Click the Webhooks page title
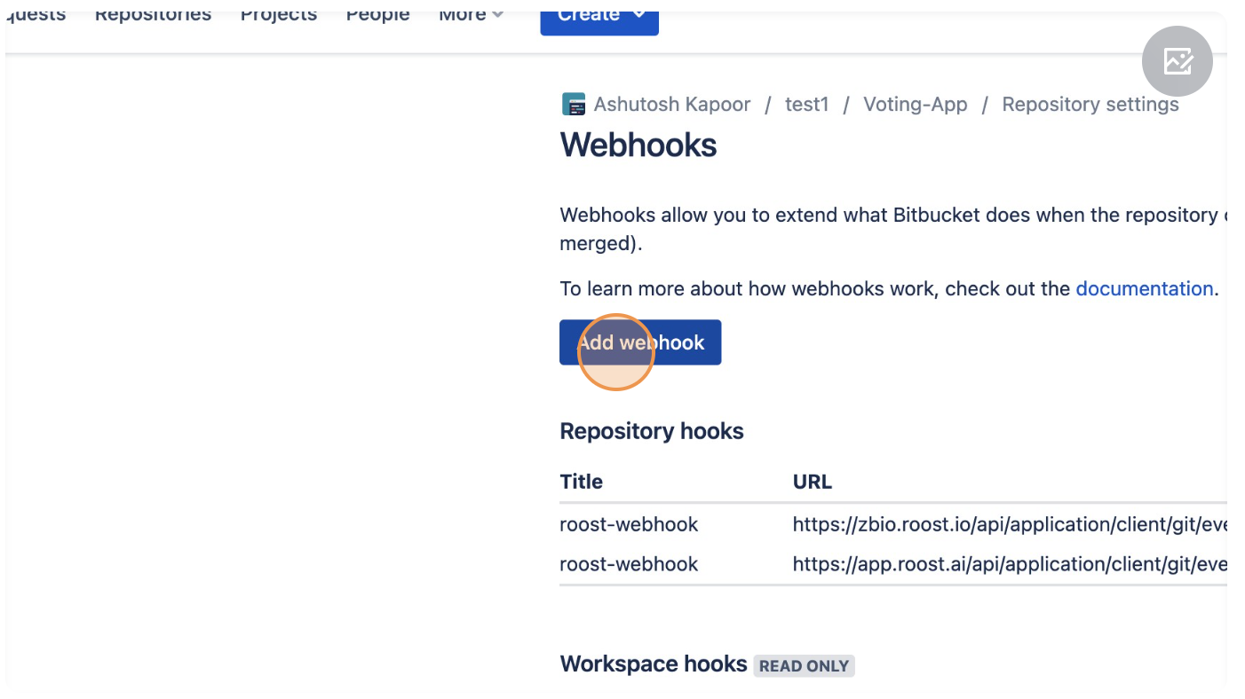Viewport: 1245px width, 699px height. tap(638, 145)
